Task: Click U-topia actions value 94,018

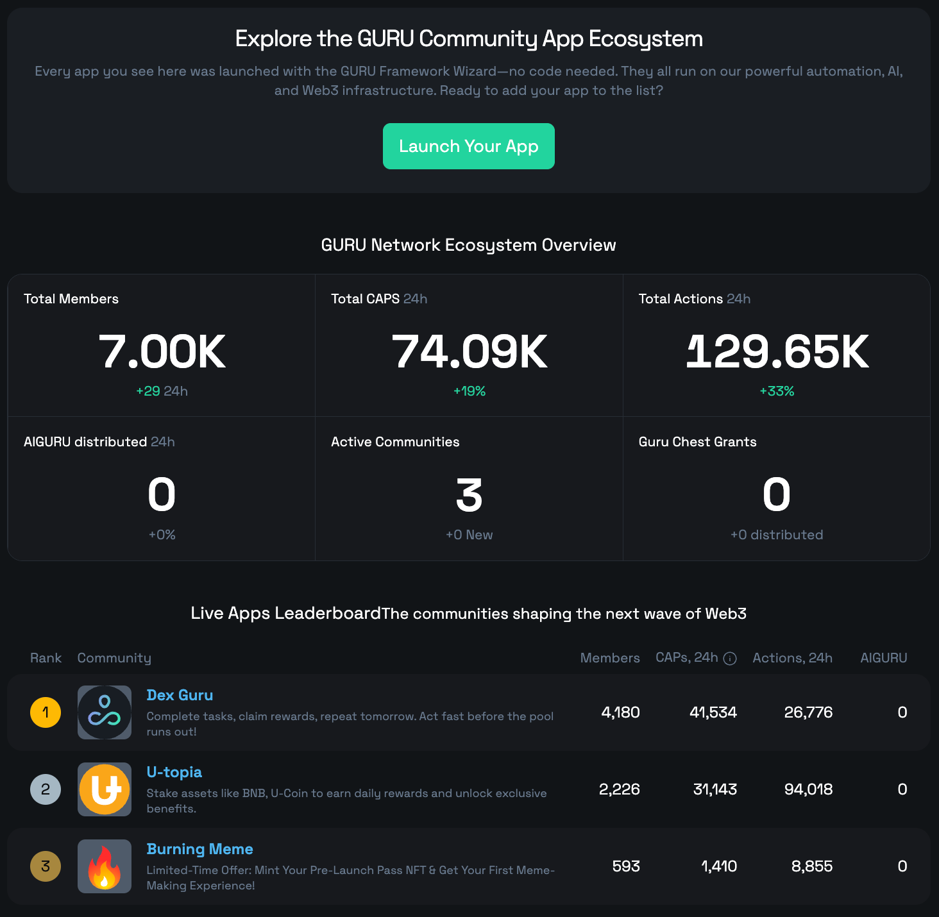Action: [x=809, y=789]
